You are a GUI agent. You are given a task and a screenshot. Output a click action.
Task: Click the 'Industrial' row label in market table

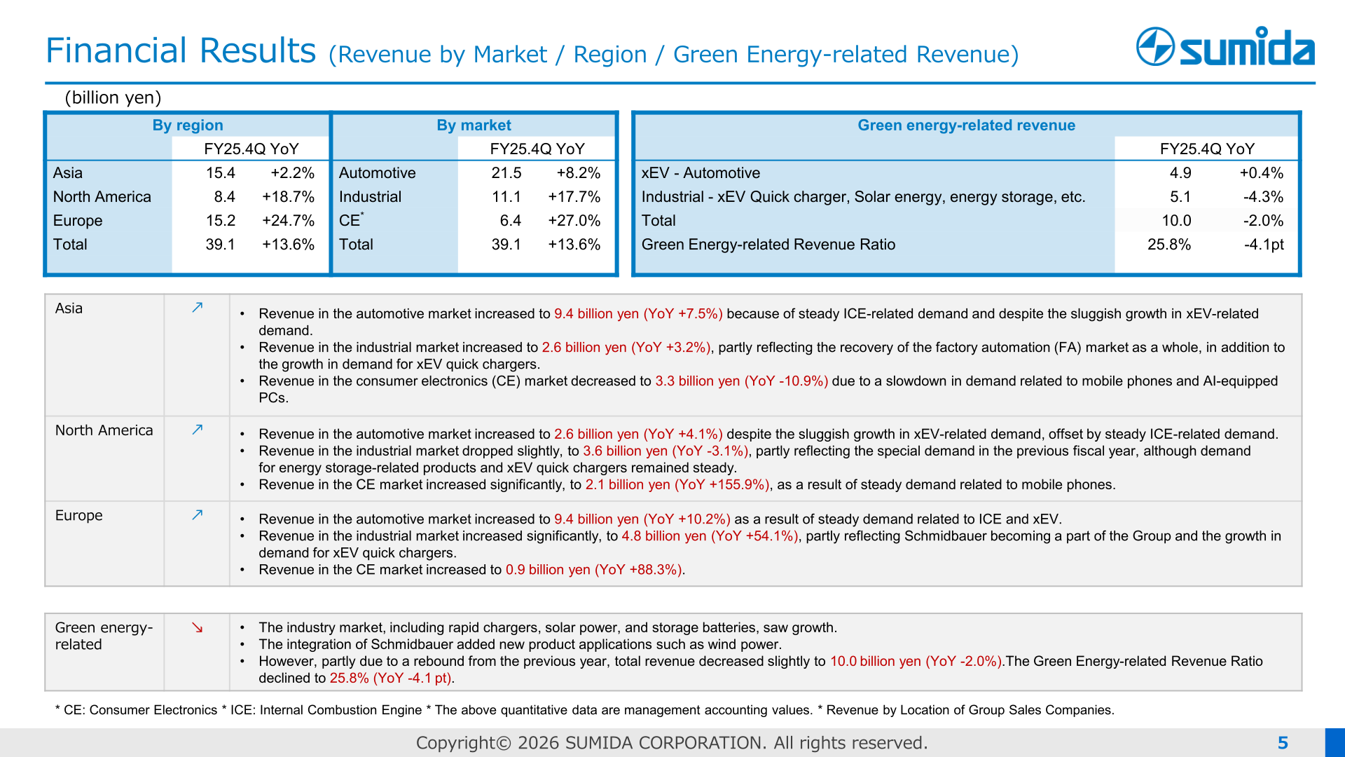371,197
